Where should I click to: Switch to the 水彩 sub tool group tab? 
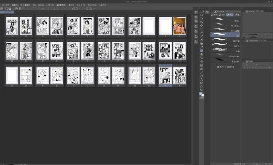click(214, 15)
